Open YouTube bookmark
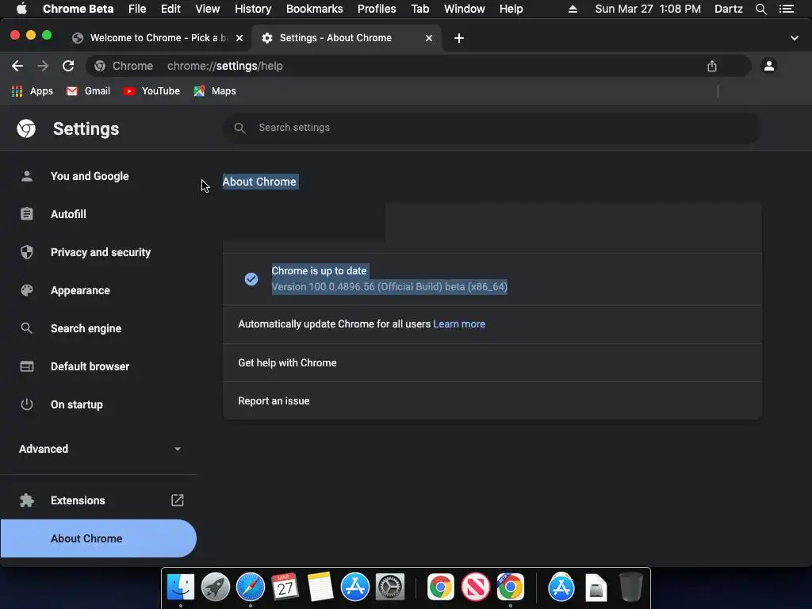This screenshot has width=812, height=609. pyautogui.click(x=151, y=91)
